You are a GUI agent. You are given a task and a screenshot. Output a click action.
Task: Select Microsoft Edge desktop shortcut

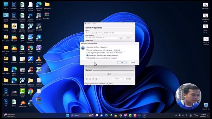pyautogui.click(x=39, y=7)
